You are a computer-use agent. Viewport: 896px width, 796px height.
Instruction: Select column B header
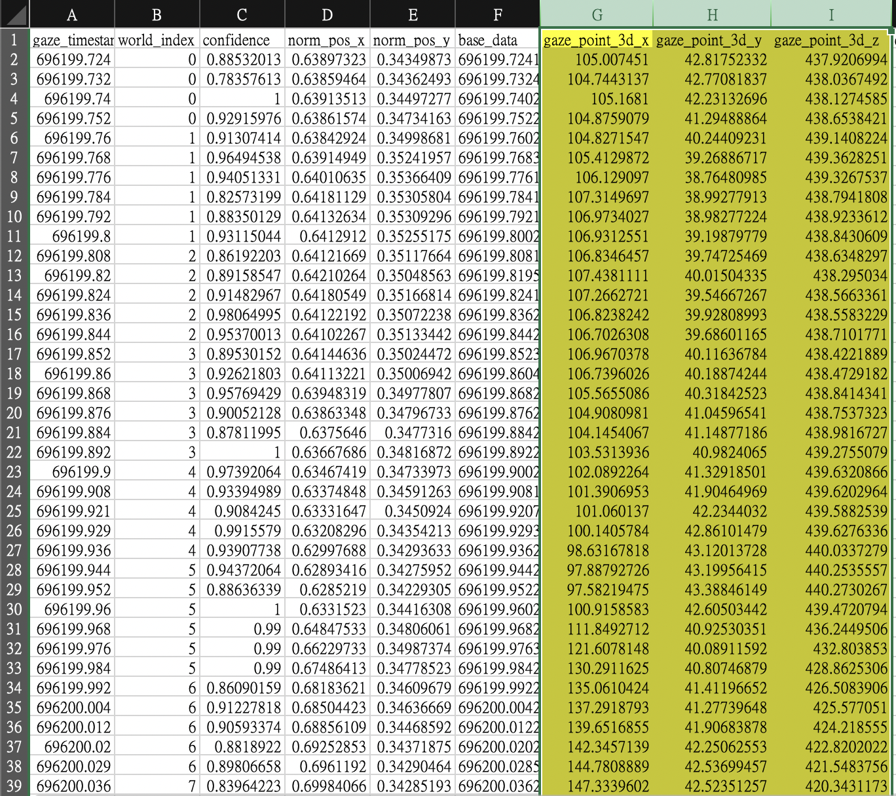157,14
